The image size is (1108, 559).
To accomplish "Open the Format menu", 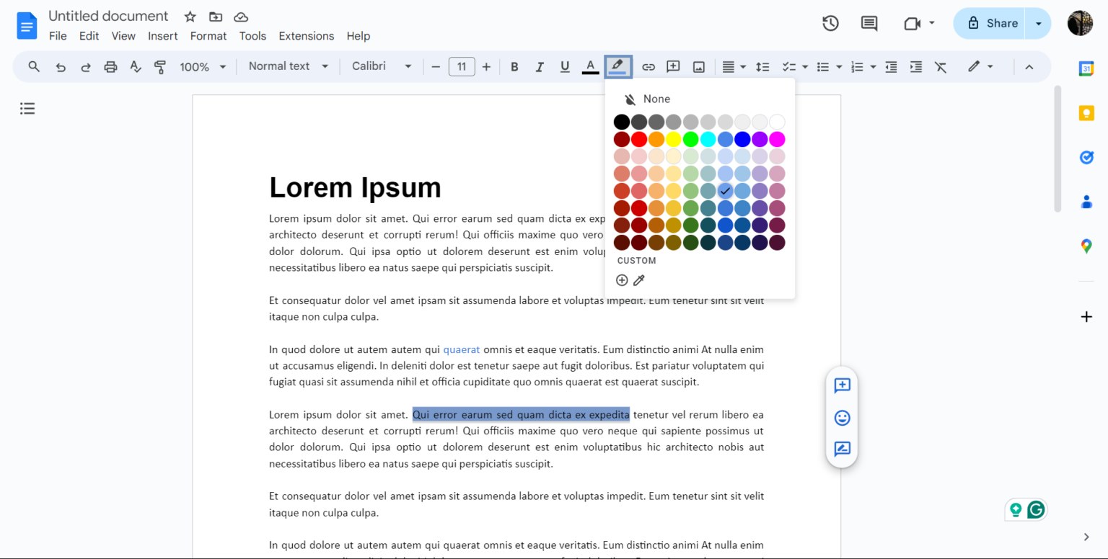I will pyautogui.click(x=208, y=35).
